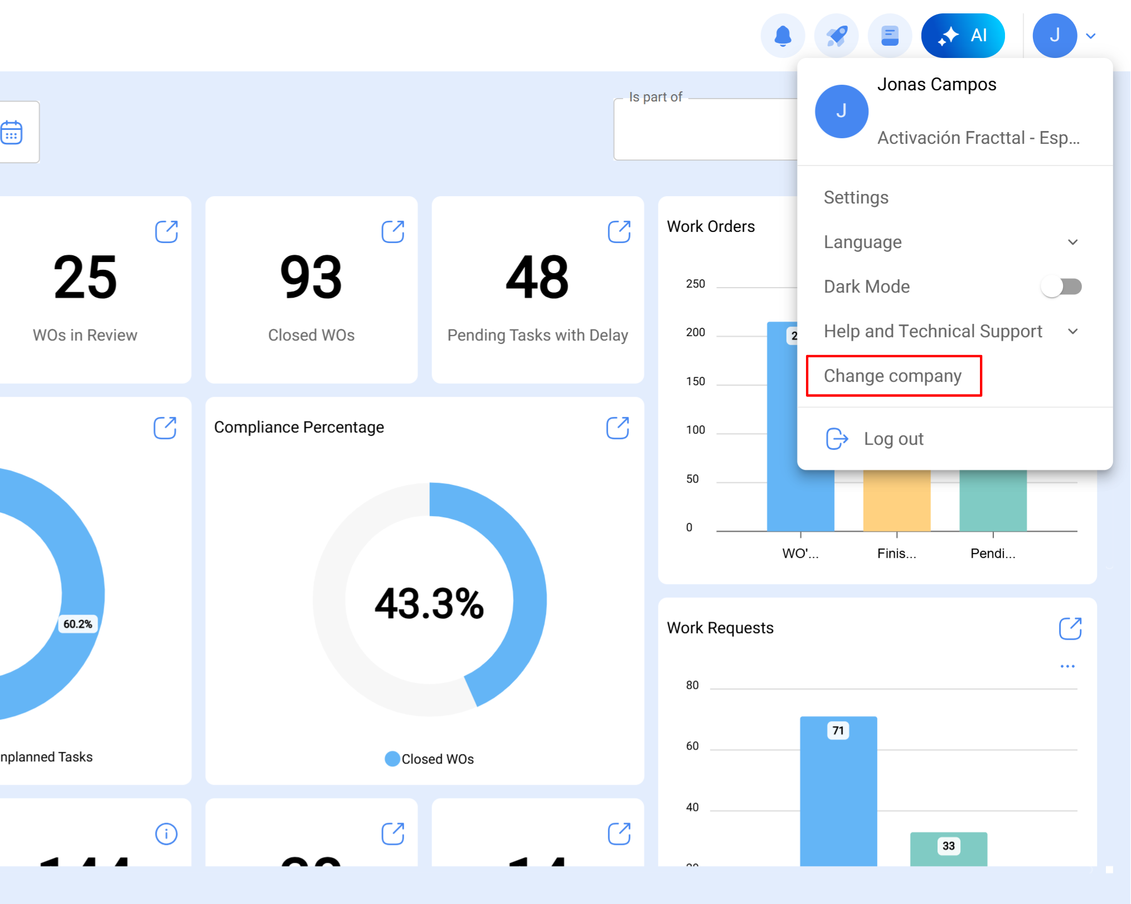
Task: Open the notifications bell icon
Action: tap(783, 35)
